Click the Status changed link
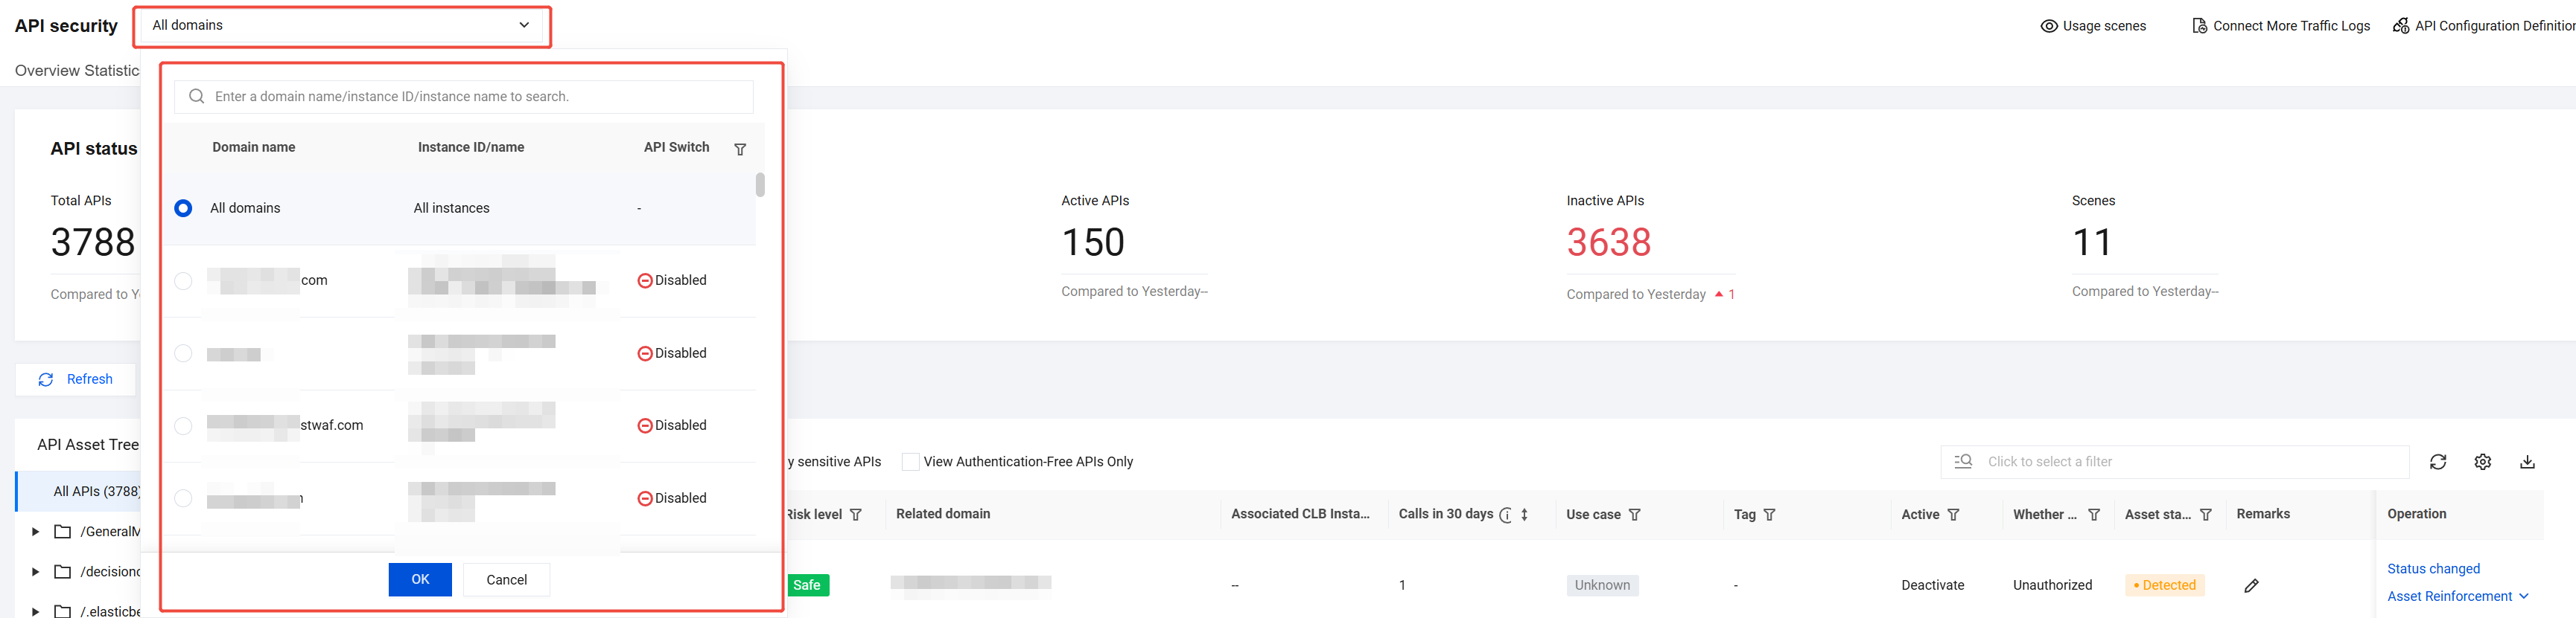The height and width of the screenshot is (618, 2576). tap(2433, 568)
